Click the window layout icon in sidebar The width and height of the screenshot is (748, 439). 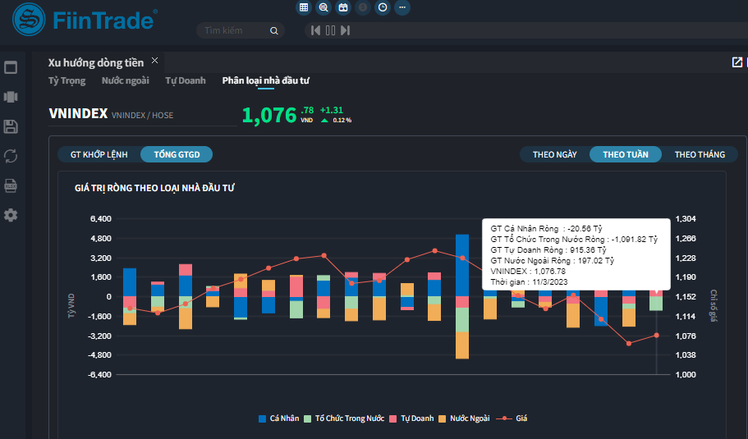click(11, 67)
